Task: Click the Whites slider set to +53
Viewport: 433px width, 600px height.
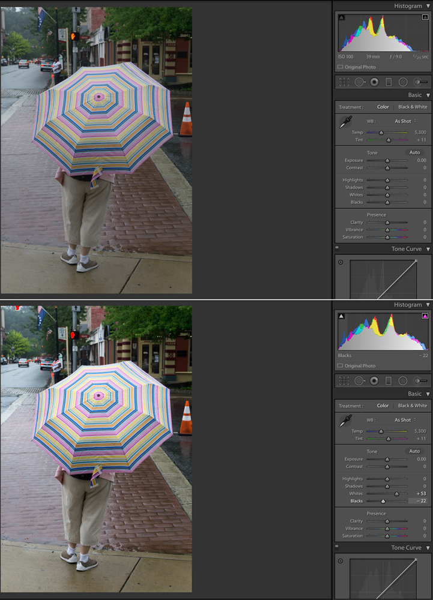Action: 396,493
